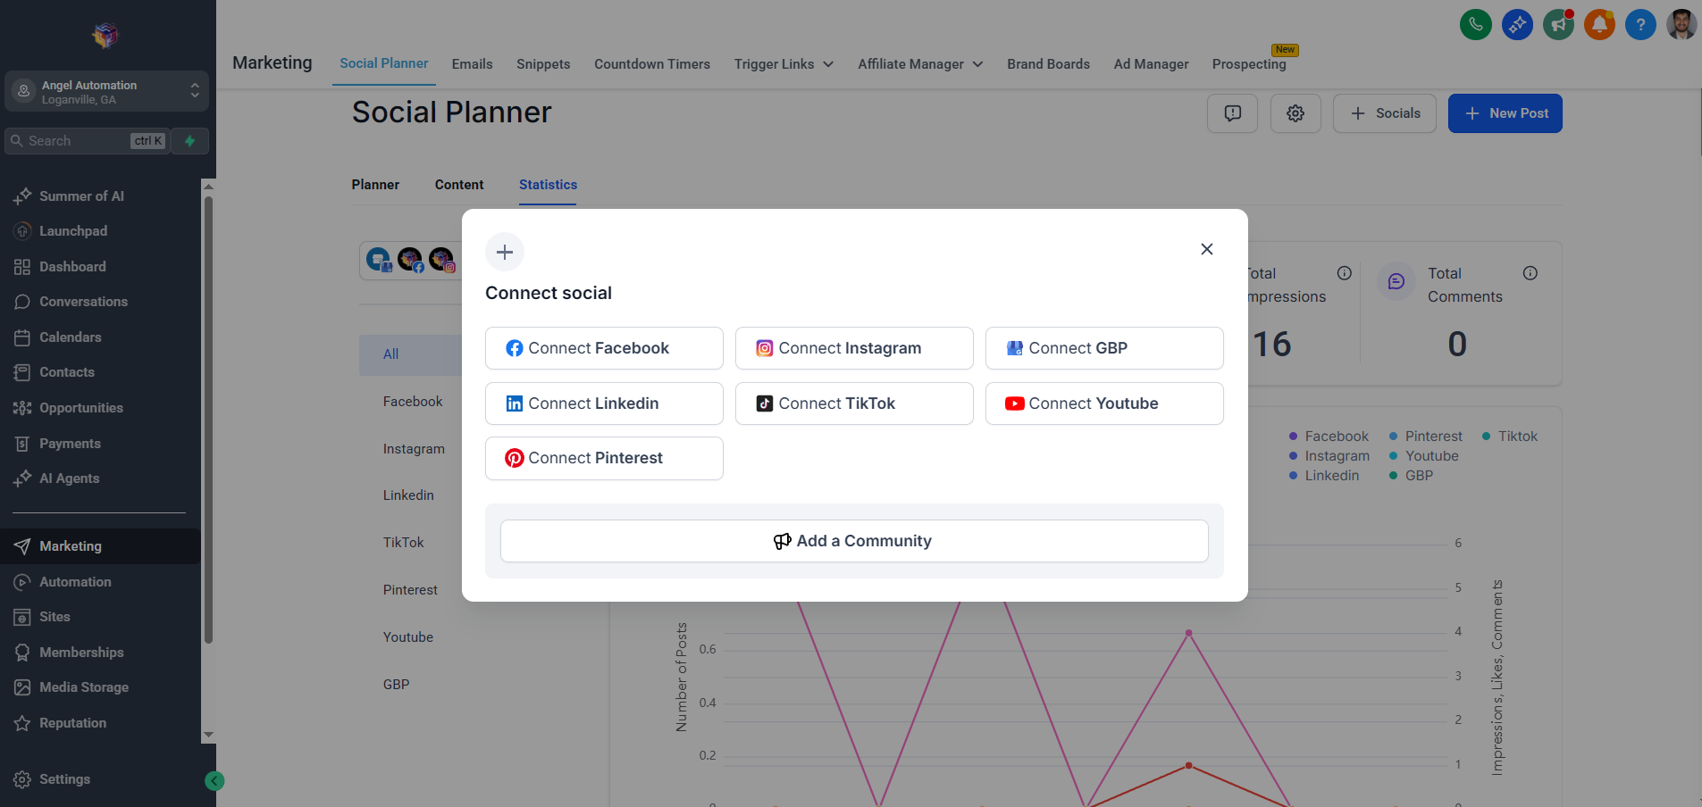
Task: Expand the Trigger Links dropdown
Action: (783, 63)
